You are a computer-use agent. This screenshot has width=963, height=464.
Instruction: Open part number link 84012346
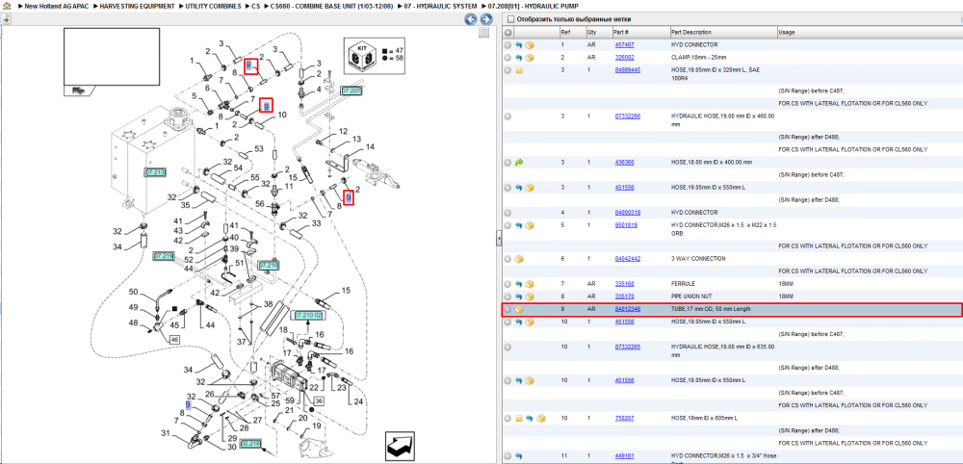(628, 309)
